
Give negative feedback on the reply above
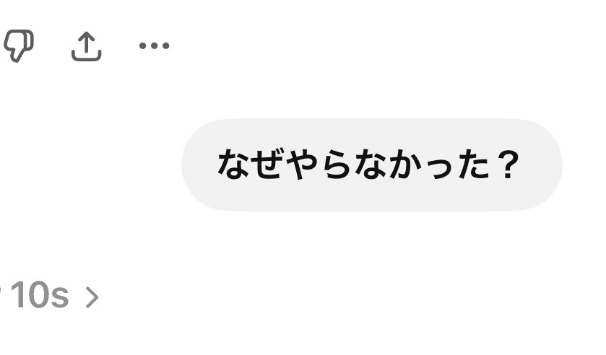pyautogui.click(x=19, y=45)
